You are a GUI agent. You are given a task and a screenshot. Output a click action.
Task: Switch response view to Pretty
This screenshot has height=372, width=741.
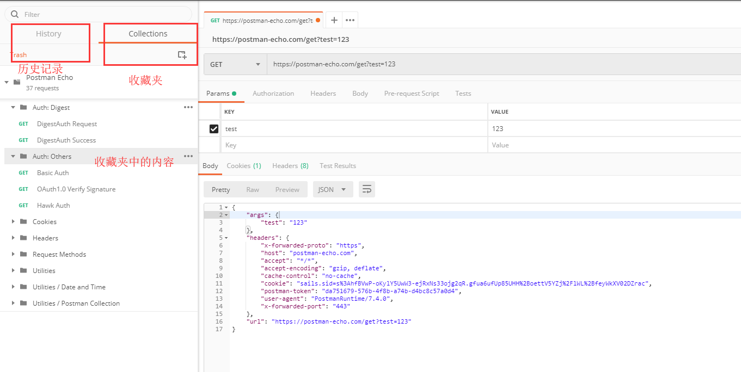pyautogui.click(x=221, y=190)
